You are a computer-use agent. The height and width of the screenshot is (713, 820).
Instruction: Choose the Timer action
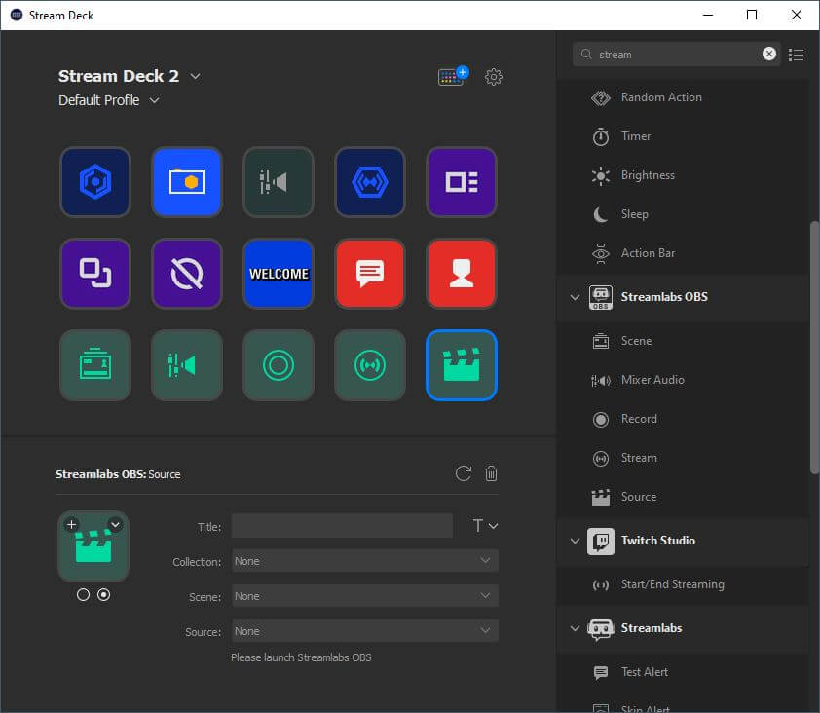[683, 136]
